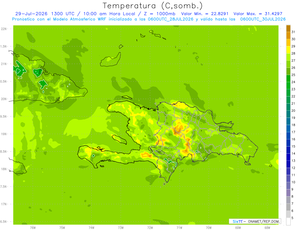Click the "1300 UTC" time text

(63, 14)
